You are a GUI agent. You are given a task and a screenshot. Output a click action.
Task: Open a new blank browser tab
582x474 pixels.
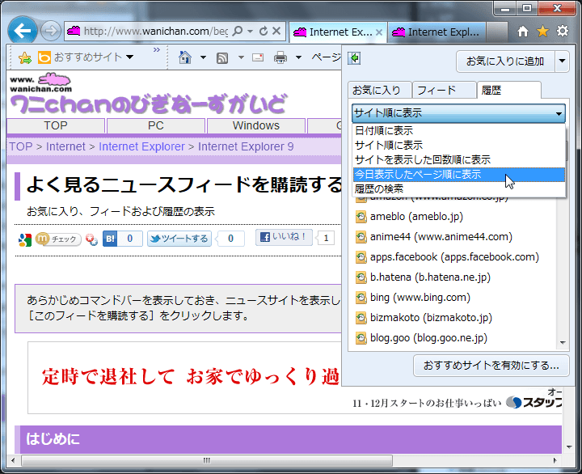click(x=497, y=32)
